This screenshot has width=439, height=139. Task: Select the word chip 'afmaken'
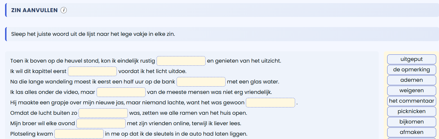(411, 132)
